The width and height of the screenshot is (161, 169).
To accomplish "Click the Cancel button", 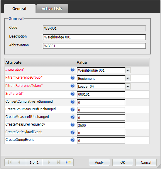I will click(x=146, y=162).
